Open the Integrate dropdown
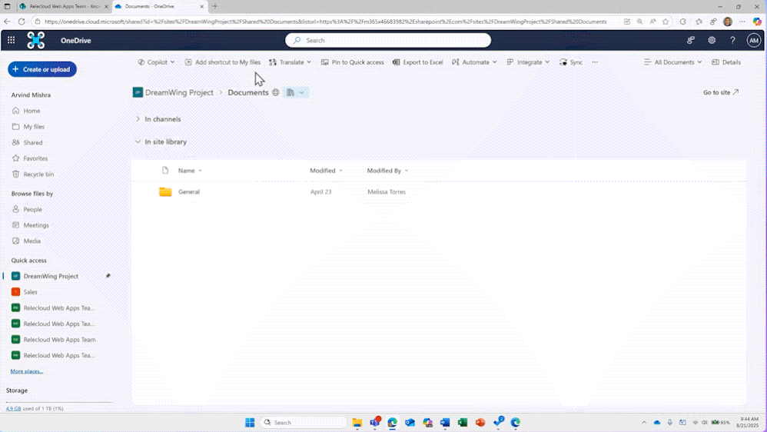 [528, 62]
